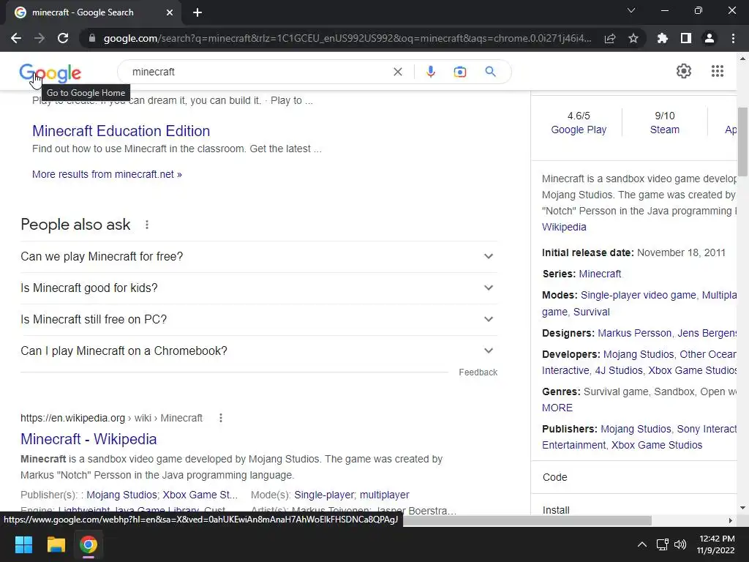Image resolution: width=749 pixels, height=562 pixels.
Task: Click the horizontal scrollbar at page bottom
Action: click(527, 520)
